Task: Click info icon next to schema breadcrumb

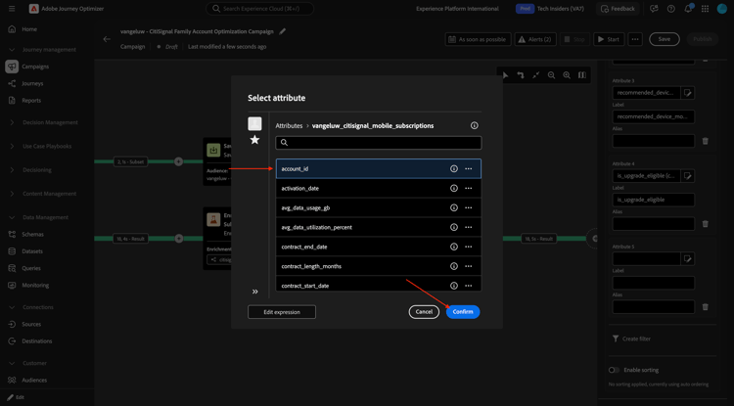Action: (x=475, y=125)
